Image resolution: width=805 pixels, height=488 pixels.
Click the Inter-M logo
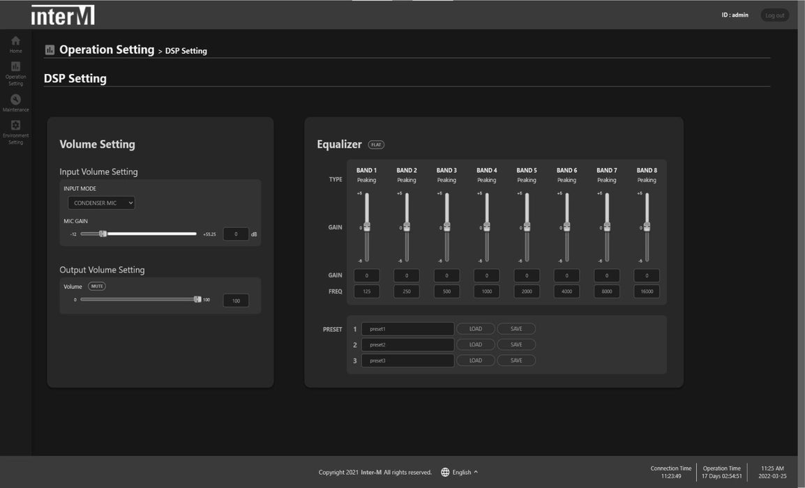(x=63, y=15)
